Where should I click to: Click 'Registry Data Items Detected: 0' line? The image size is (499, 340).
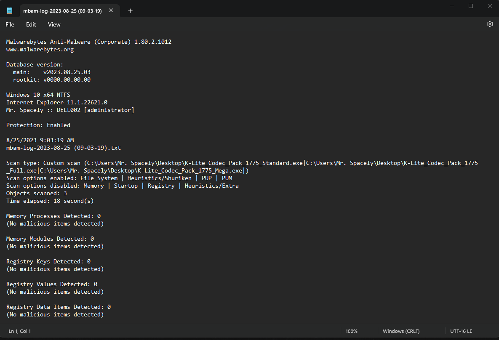(59, 307)
